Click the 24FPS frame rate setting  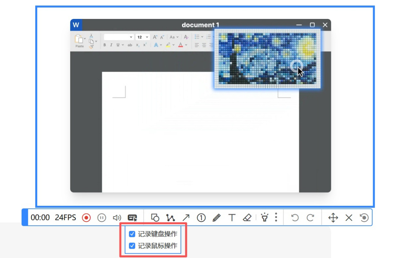[x=66, y=218]
